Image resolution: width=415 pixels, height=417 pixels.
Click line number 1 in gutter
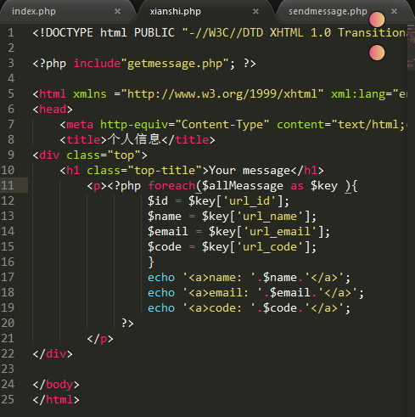click(11, 32)
